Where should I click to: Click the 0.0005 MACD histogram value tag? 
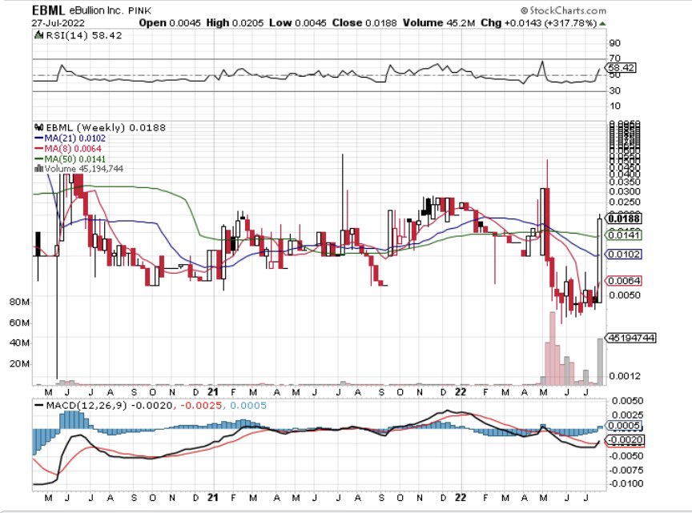pyautogui.click(x=623, y=426)
